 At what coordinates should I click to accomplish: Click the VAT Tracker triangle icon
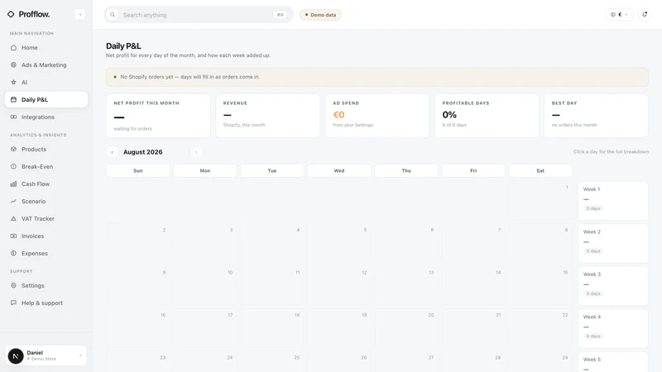coord(13,218)
